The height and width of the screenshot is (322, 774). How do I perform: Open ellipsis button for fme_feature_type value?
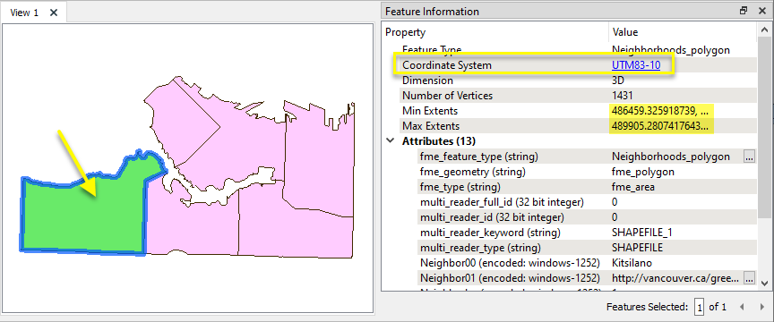point(749,157)
